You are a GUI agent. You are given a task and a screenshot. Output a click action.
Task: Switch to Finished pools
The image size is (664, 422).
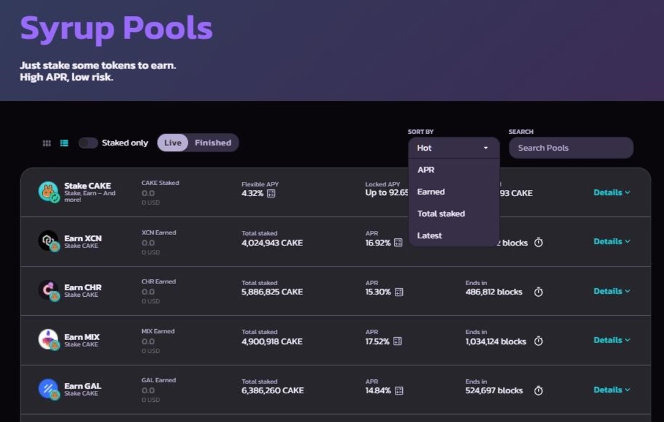tap(213, 143)
